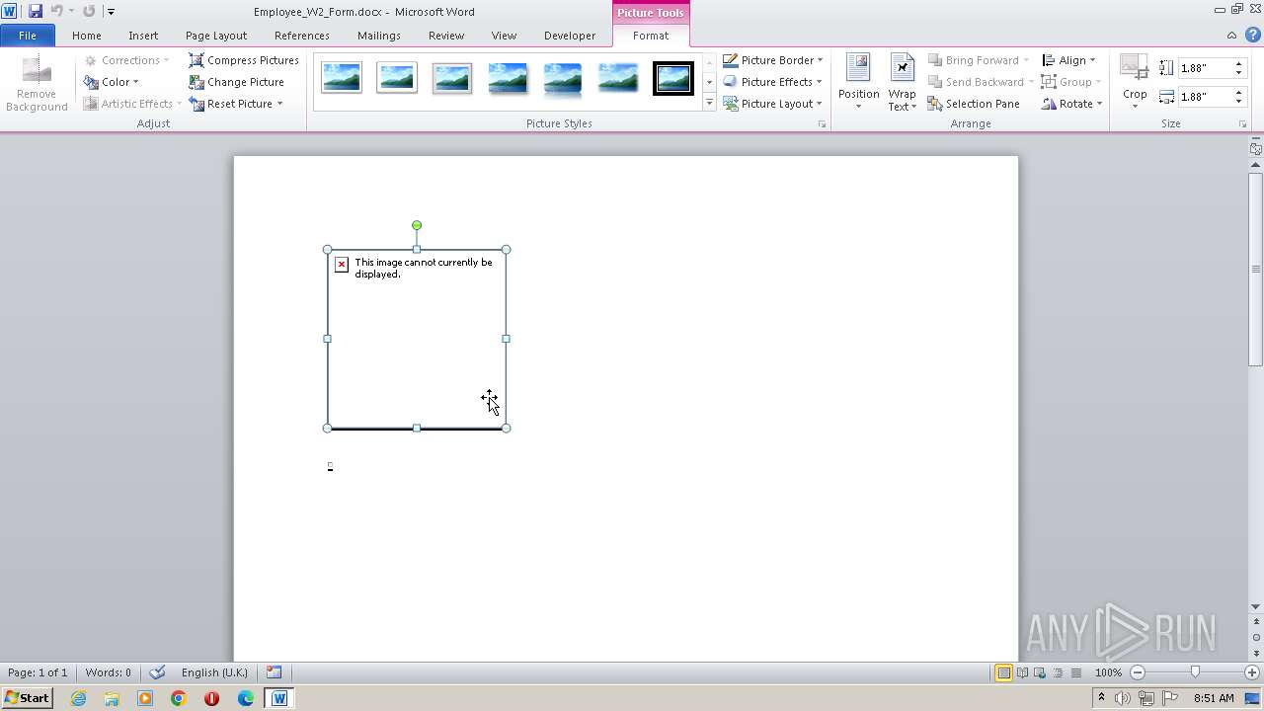1264x711 pixels.
Task: Click the volume icon in system tray
Action: tap(1123, 698)
